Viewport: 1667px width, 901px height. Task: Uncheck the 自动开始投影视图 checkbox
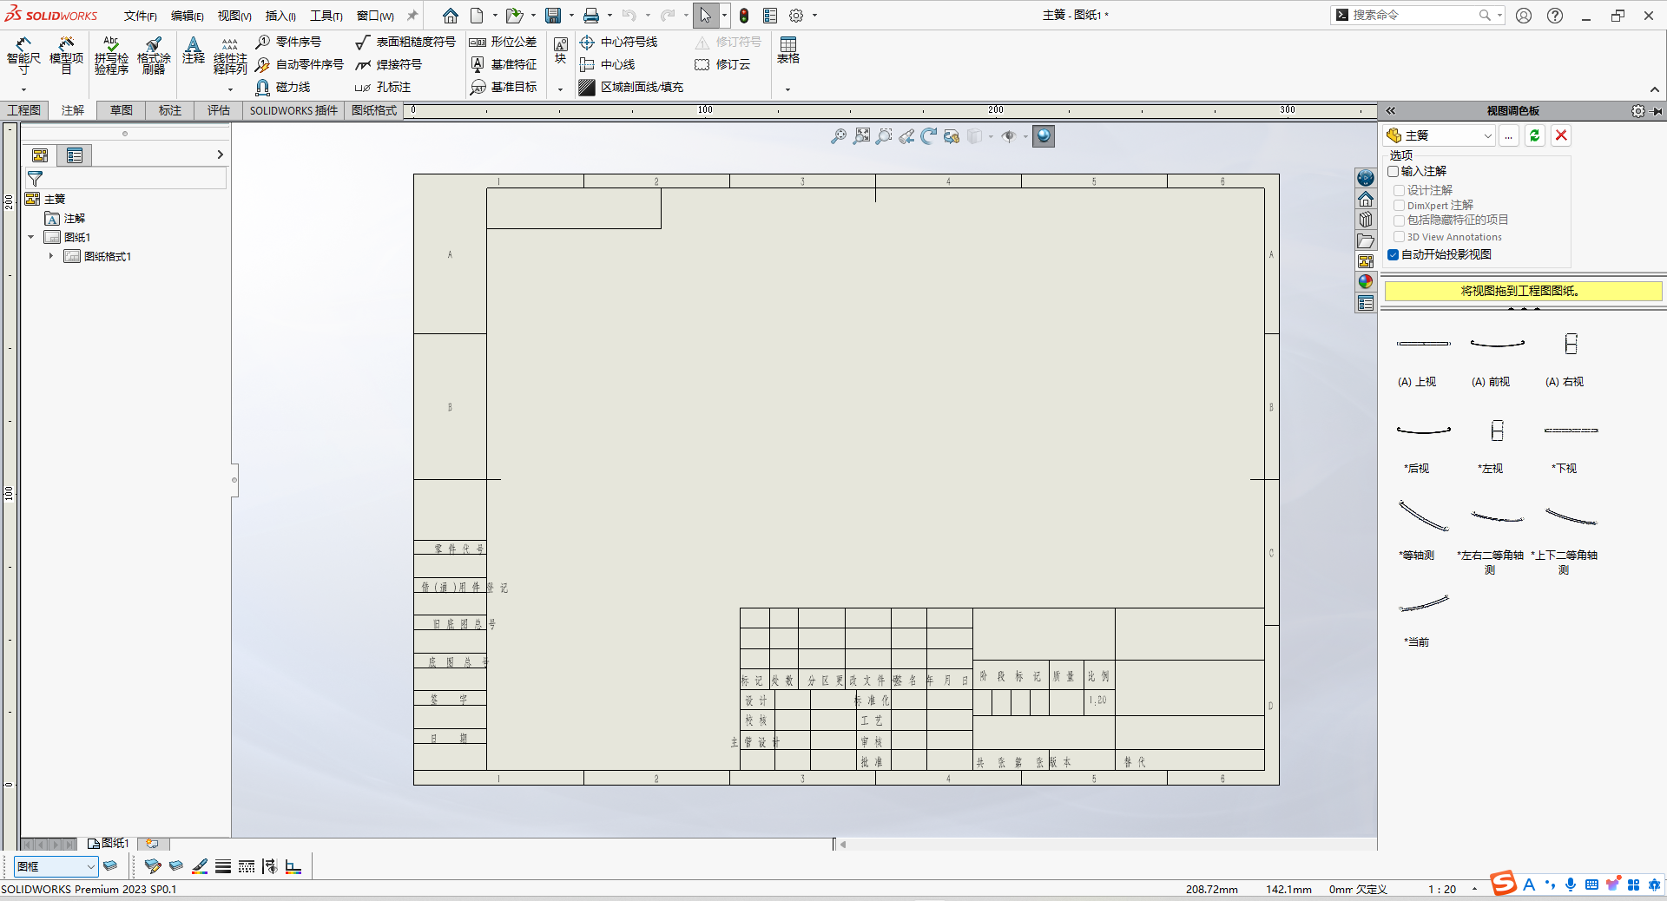click(x=1394, y=254)
